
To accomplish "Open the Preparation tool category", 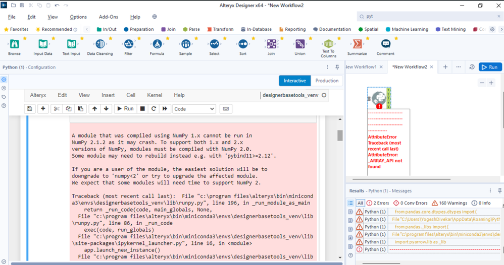I will point(138,29).
